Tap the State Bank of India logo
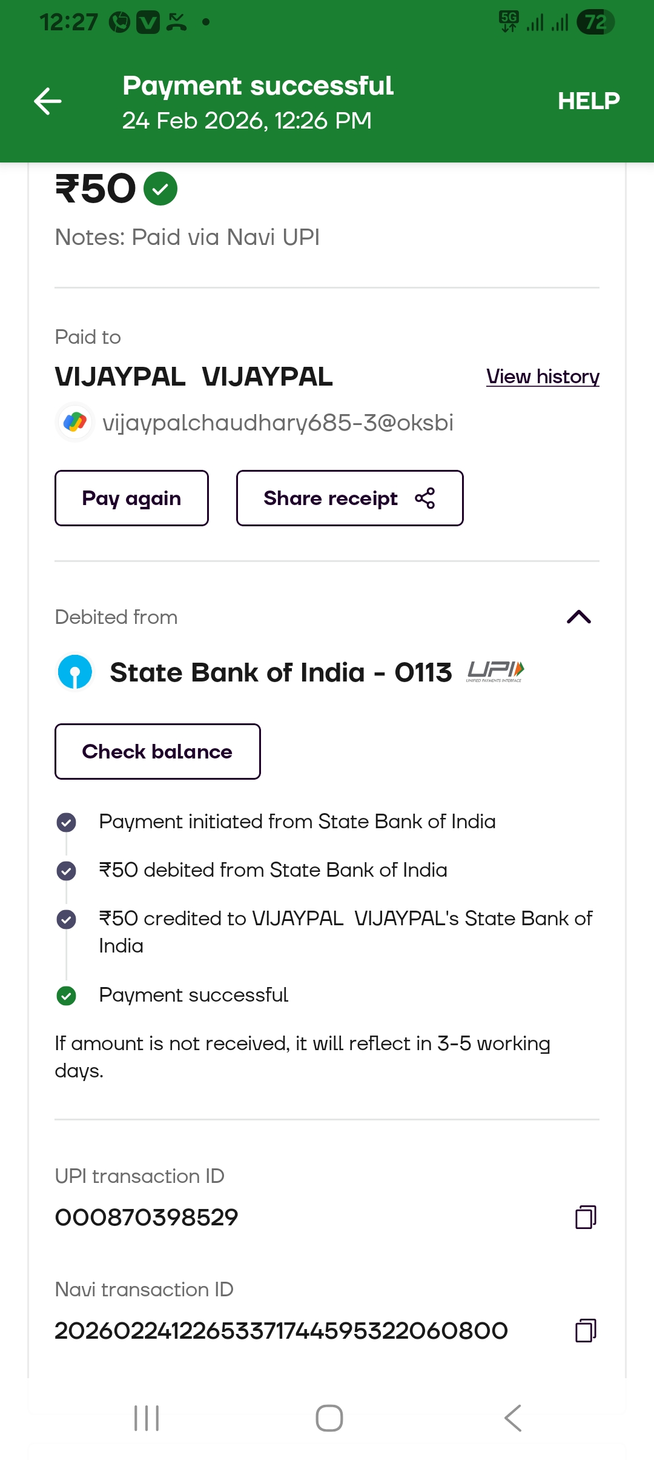The width and height of the screenshot is (654, 1460). tap(74, 672)
